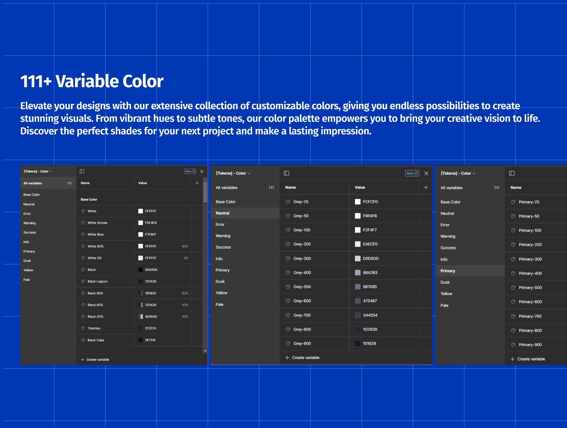The width and height of the screenshot is (567, 428).
Task: Click the 60% opacity of White 60%
Action: [185, 246]
